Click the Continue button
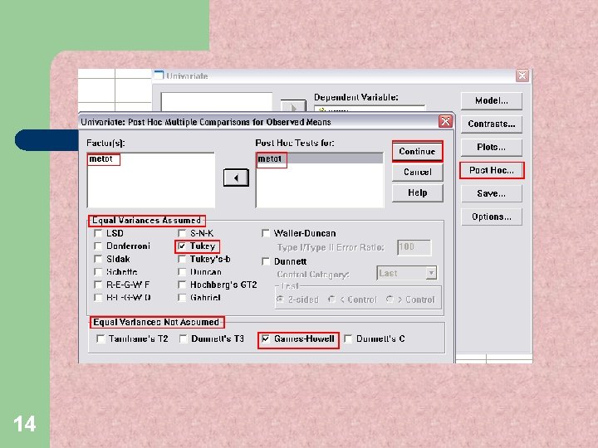 417,152
